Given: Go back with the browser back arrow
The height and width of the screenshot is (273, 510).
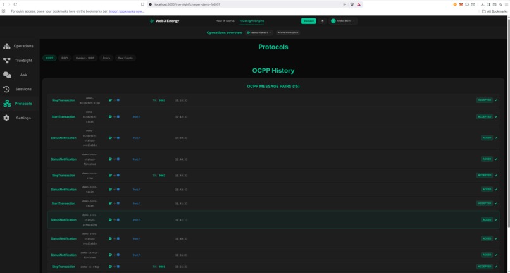Looking at the screenshot, I should [x=4, y=4].
